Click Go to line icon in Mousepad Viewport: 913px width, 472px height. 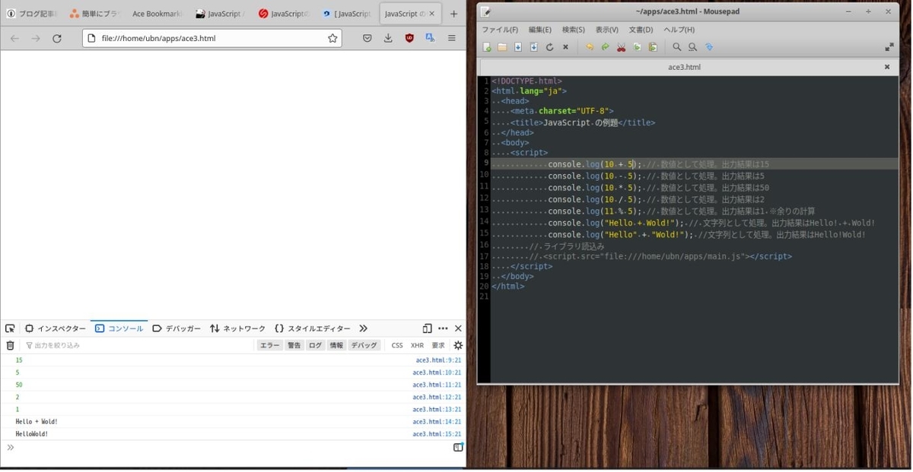point(709,47)
